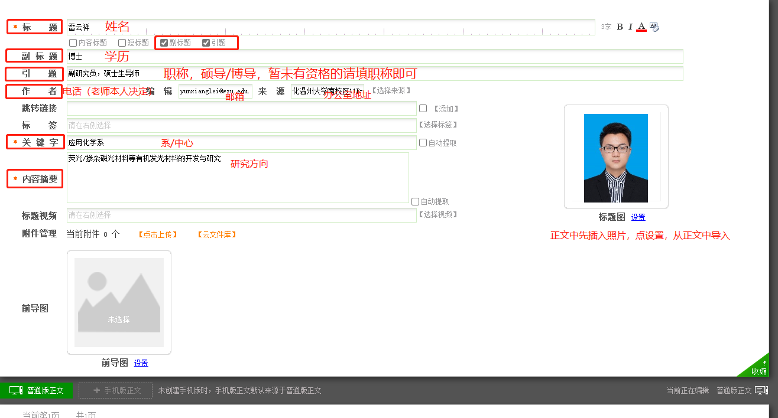Open the 选择视频 video selector

438,214
